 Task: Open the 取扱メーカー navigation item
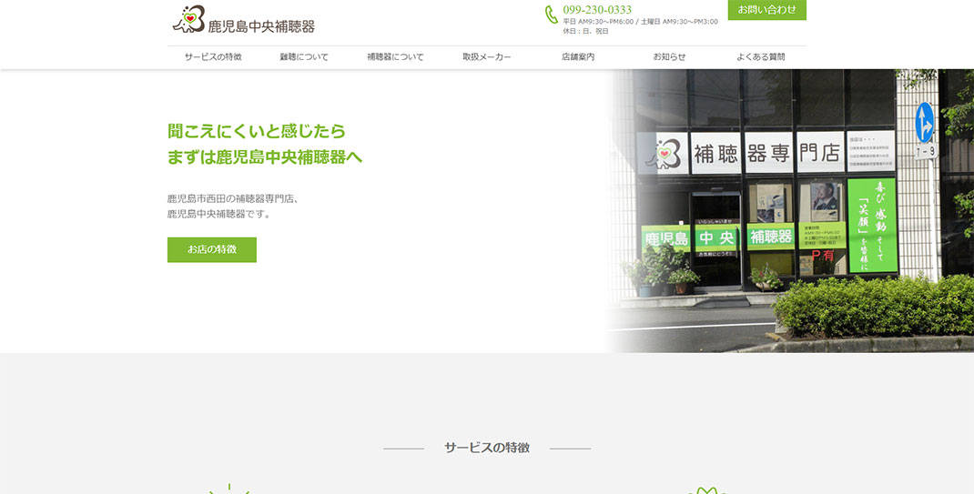coord(487,57)
